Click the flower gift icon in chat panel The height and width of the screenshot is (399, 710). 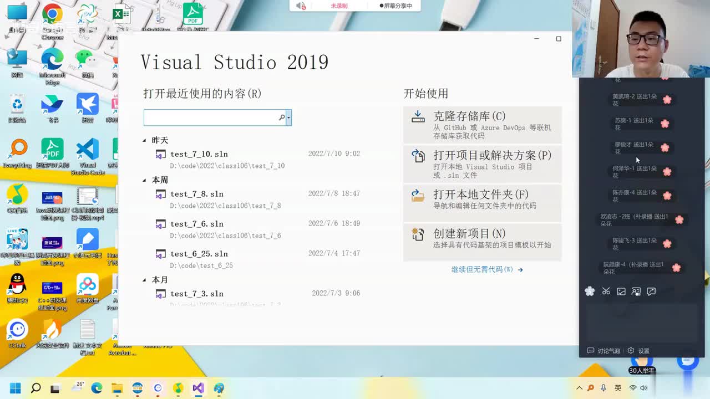coord(590,291)
